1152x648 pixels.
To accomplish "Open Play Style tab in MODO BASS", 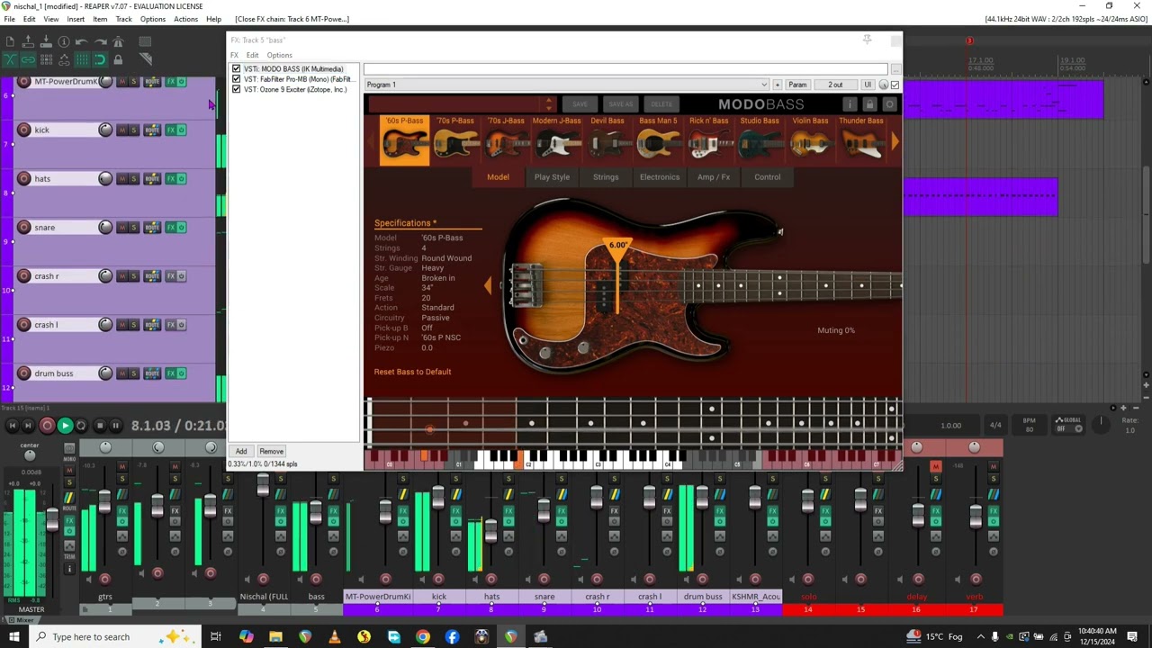I will (x=552, y=177).
